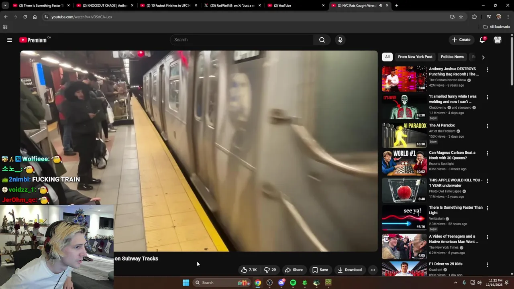
Task: Open options for Magnus Carlsen video
Action: point(487,153)
